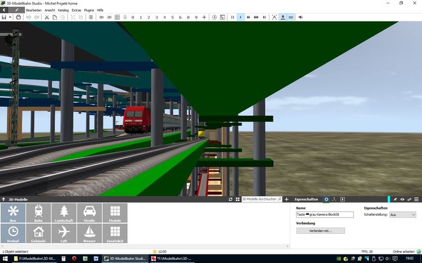This screenshot has width=422, height=263.
Task: Open the Bahn catalog category
Action: coord(38,213)
